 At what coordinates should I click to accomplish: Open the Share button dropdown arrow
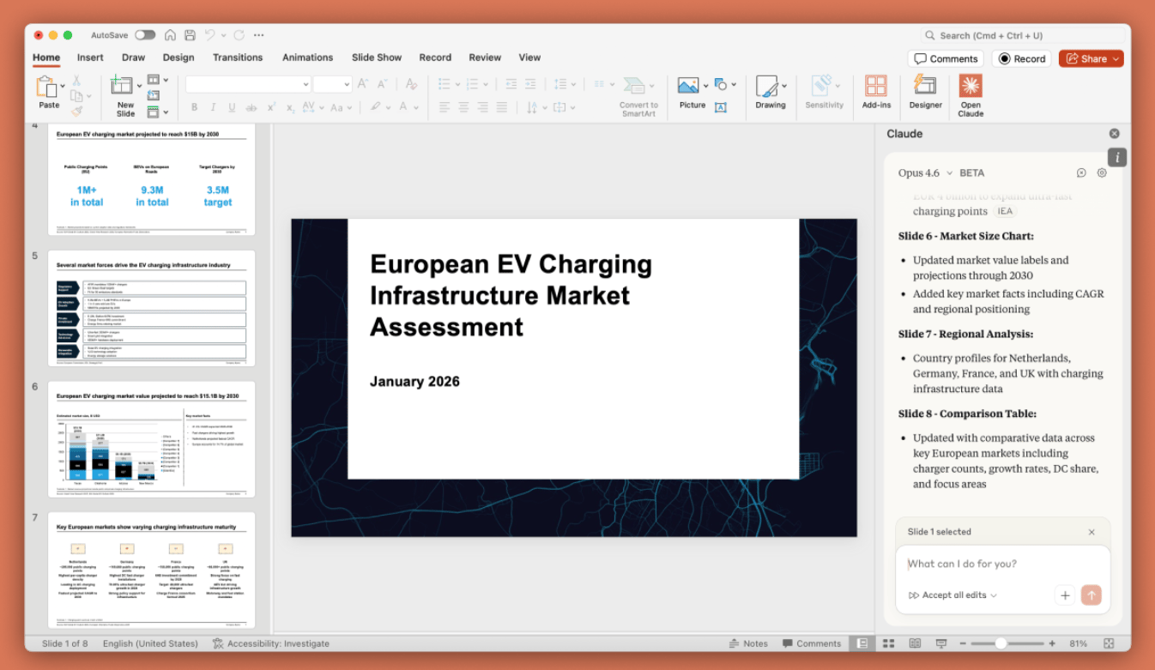(x=1116, y=59)
